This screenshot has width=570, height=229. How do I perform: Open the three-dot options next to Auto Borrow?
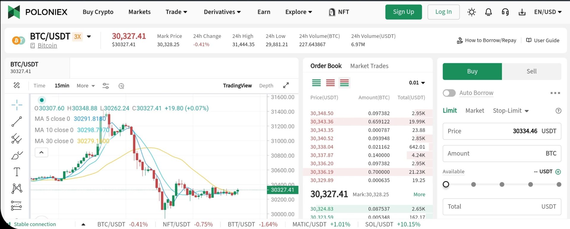(555, 93)
